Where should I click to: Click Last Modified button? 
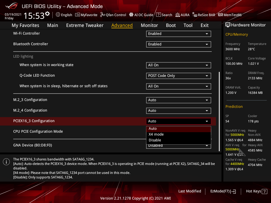189,191
